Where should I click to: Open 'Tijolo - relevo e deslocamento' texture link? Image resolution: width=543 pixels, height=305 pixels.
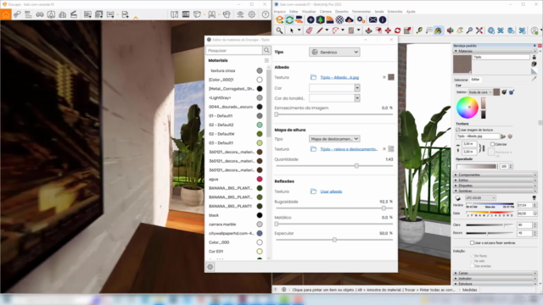click(x=349, y=149)
